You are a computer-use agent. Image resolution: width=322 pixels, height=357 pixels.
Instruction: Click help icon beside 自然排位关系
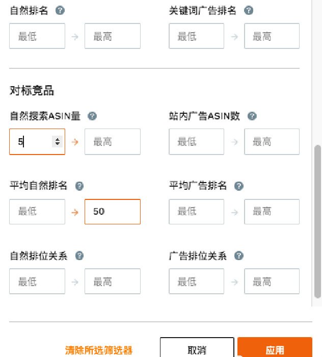click(x=79, y=256)
